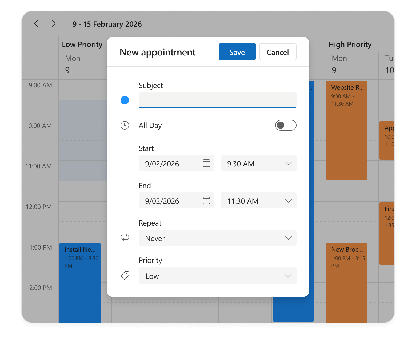
Task: Click the 10:00 AM time label
Action: coord(38,126)
